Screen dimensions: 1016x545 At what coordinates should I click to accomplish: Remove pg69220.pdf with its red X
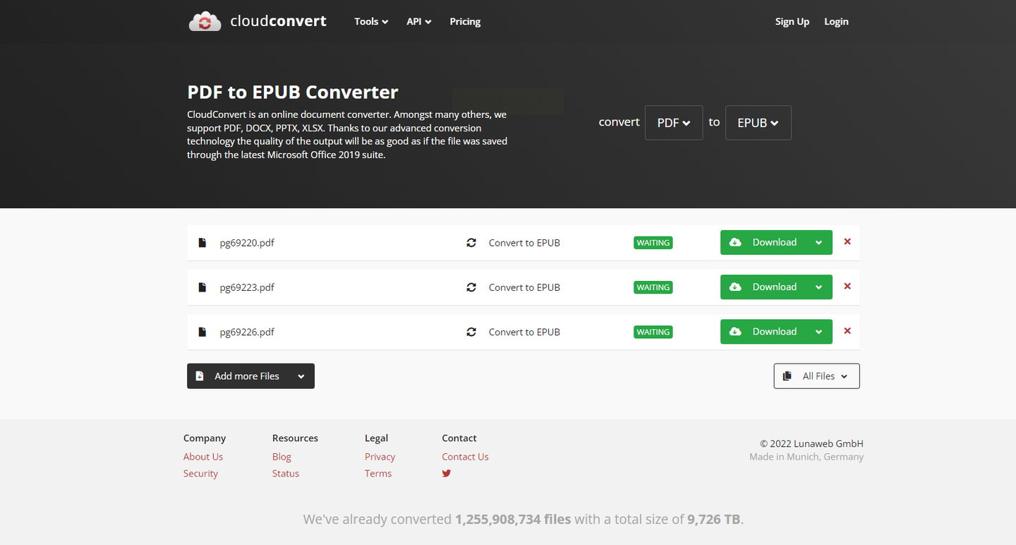847,241
